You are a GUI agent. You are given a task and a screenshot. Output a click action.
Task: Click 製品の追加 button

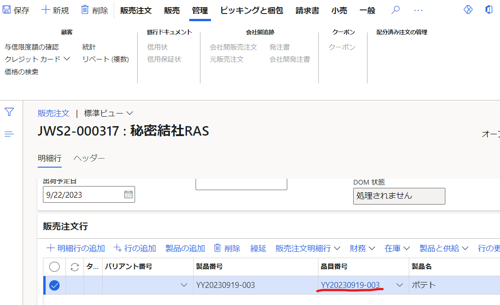tap(185, 248)
